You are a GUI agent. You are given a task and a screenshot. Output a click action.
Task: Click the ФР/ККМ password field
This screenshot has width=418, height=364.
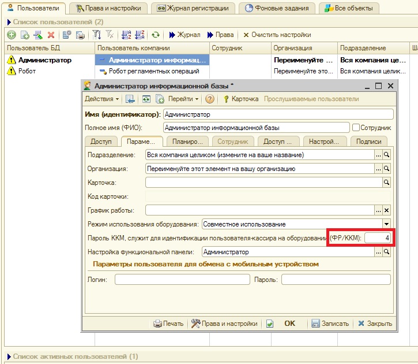378,237
